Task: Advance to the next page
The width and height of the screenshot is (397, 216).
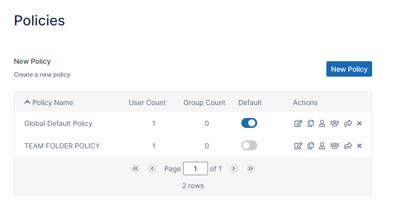Action: (x=234, y=169)
